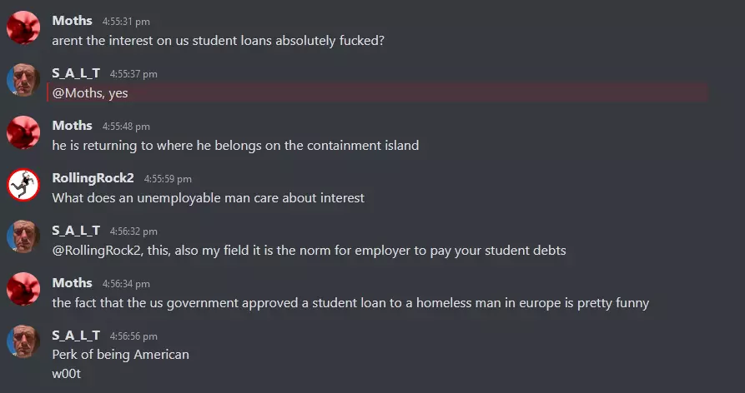Select the "homeless man in europe" message
The height and width of the screenshot is (393, 745).
point(350,302)
